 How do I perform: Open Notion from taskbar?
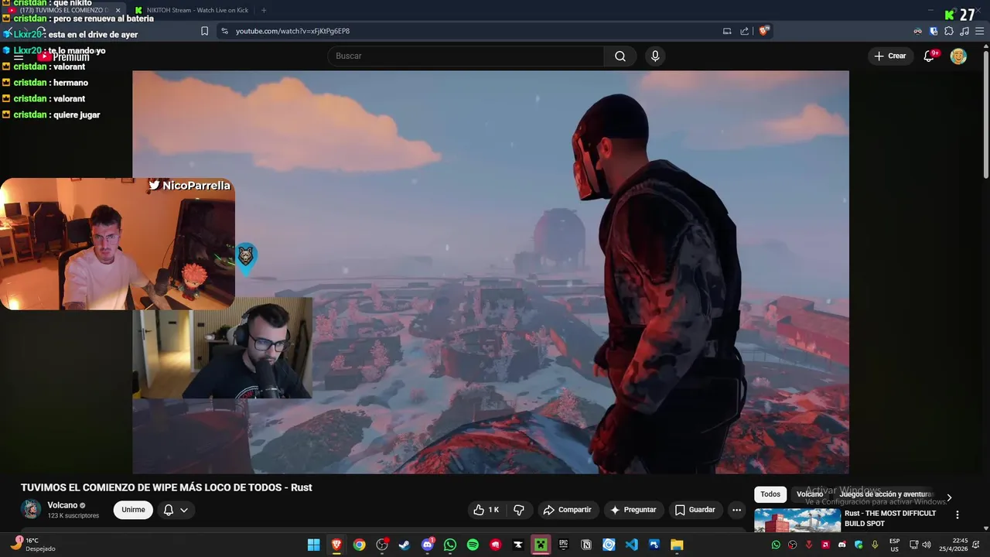[586, 545]
